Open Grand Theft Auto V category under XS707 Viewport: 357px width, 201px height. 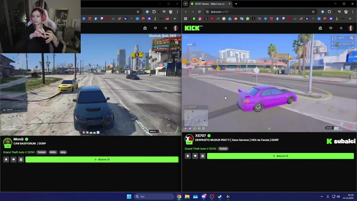(200, 149)
